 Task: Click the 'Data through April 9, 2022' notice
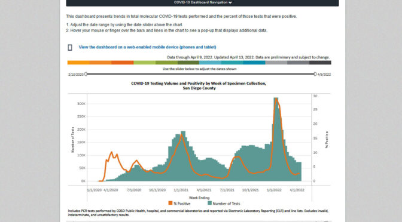[x=248, y=57]
